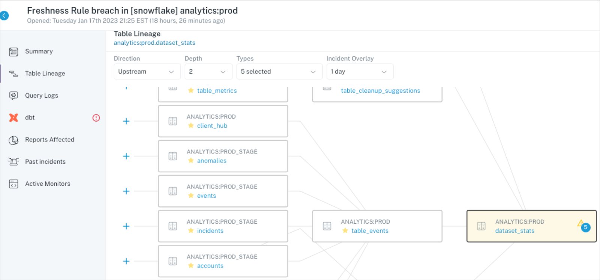Screen dimensions: 600x280
Task: Open the accounts table link
Action: click(210, 266)
